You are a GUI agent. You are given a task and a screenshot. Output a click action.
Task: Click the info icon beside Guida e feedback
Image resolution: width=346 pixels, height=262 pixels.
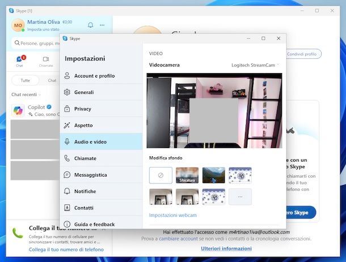(x=67, y=224)
